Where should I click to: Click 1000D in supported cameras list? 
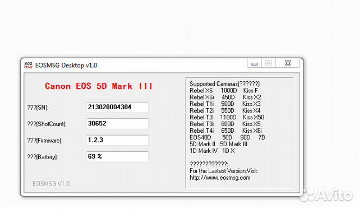pos(228,91)
